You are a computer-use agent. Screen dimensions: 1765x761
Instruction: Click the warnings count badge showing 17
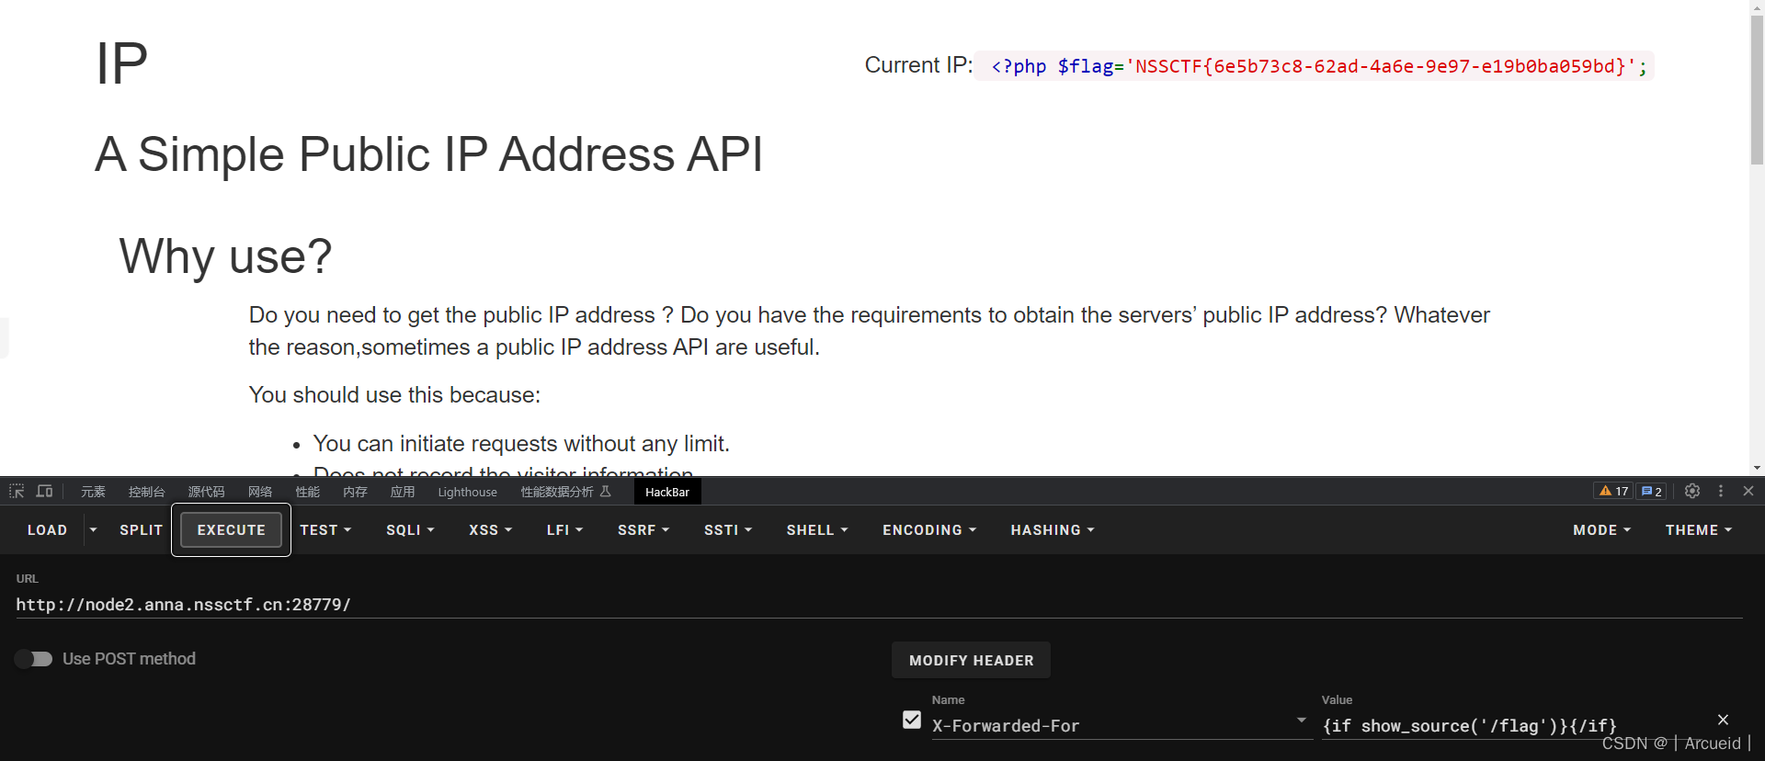[1613, 492]
